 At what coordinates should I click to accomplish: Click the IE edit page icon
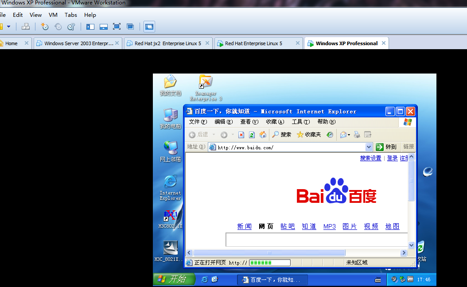click(x=368, y=135)
